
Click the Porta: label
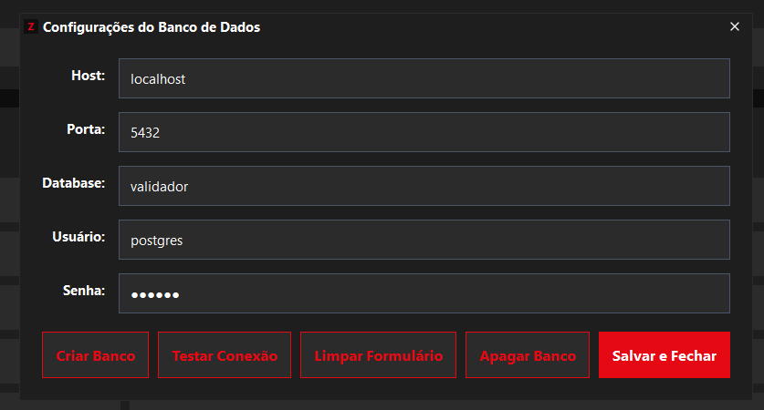coord(86,129)
